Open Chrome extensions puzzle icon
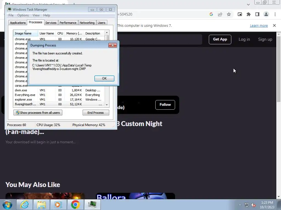 [249, 14]
